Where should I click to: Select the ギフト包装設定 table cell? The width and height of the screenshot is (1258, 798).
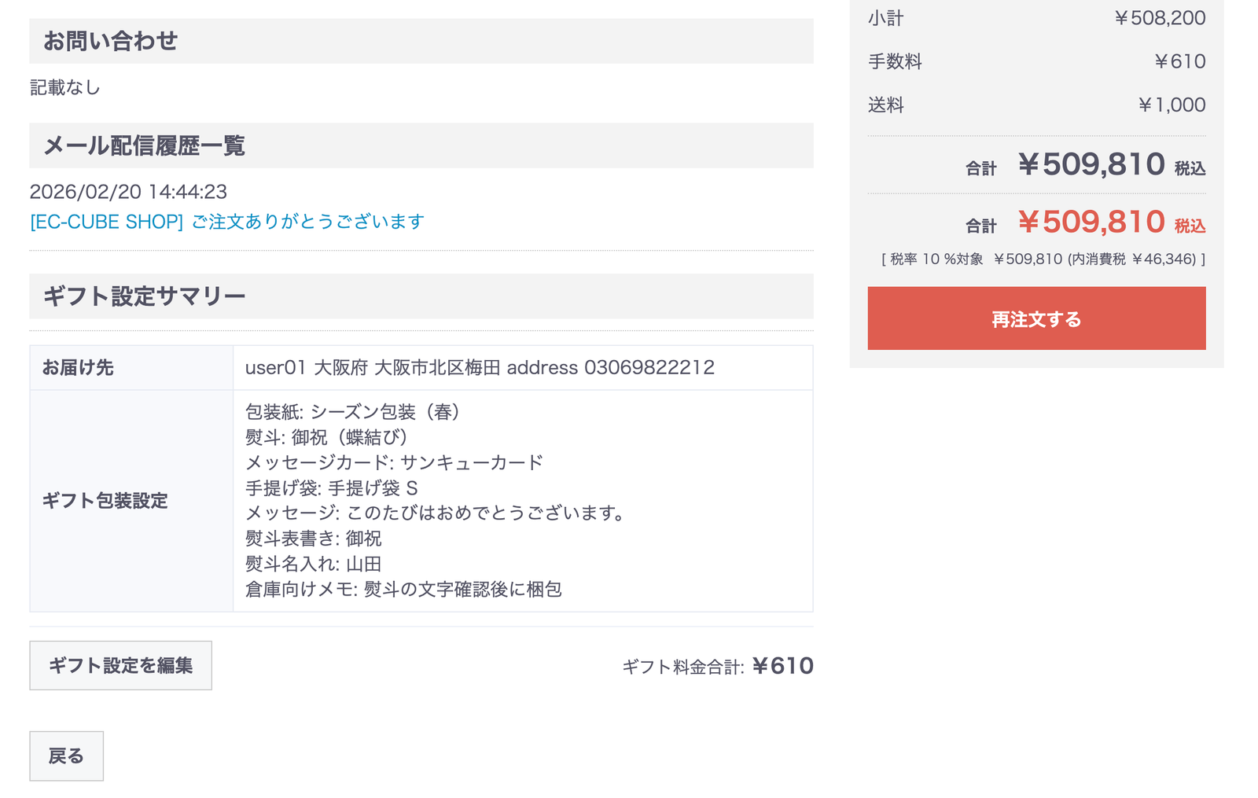106,501
